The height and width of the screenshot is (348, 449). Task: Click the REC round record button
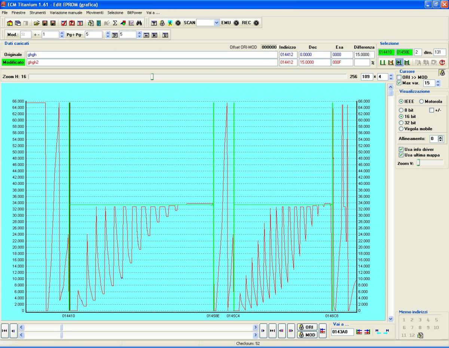point(256,23)
